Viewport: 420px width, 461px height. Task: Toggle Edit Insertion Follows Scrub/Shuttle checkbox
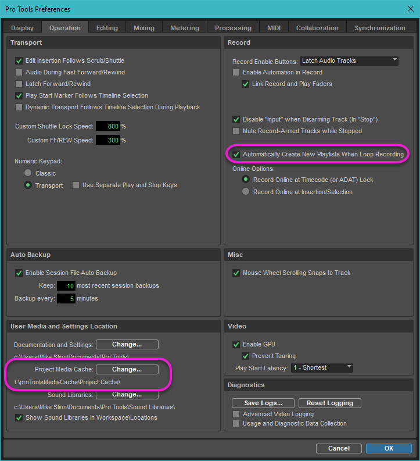19,61
